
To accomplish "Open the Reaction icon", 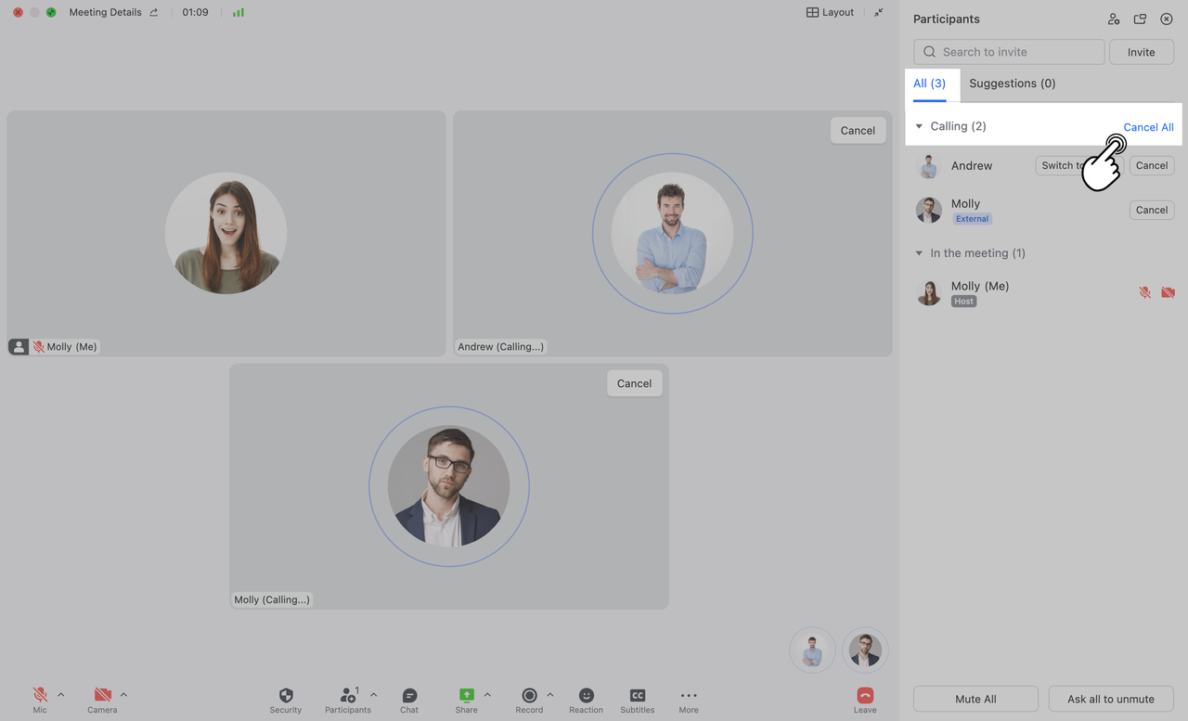I will click(586, 694).
